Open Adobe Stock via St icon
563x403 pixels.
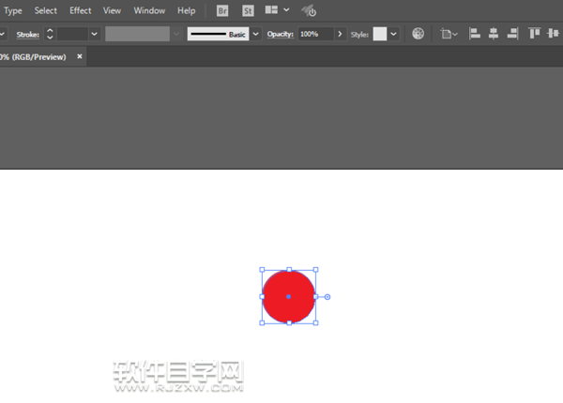(x=248, y=10)
